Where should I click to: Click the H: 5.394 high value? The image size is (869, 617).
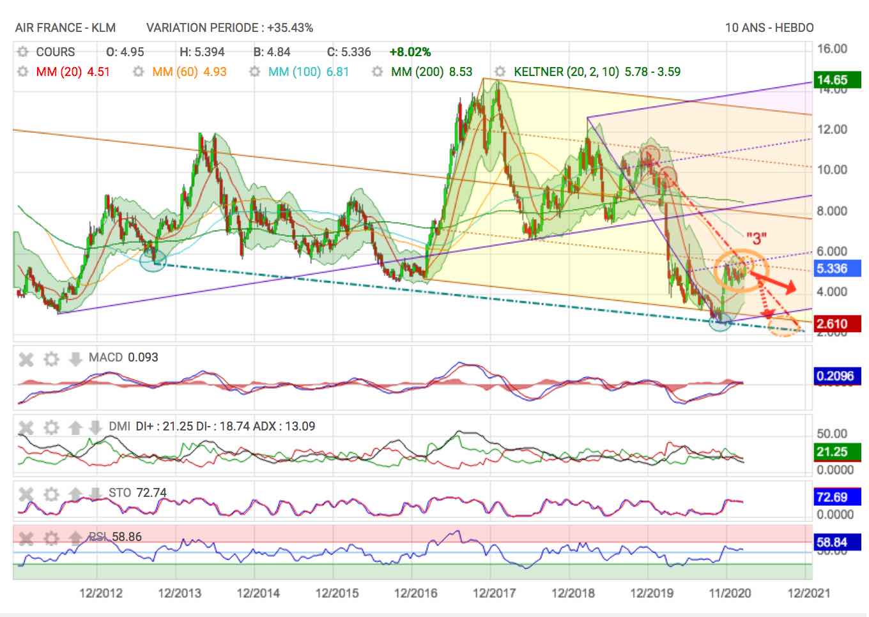coord(203,52)
